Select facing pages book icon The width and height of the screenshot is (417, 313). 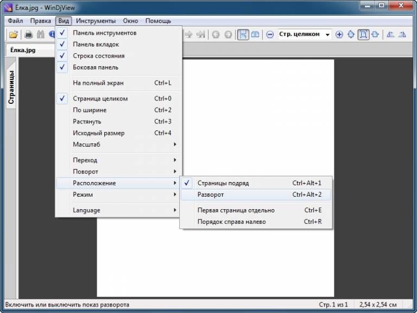(x=255, y=35)
